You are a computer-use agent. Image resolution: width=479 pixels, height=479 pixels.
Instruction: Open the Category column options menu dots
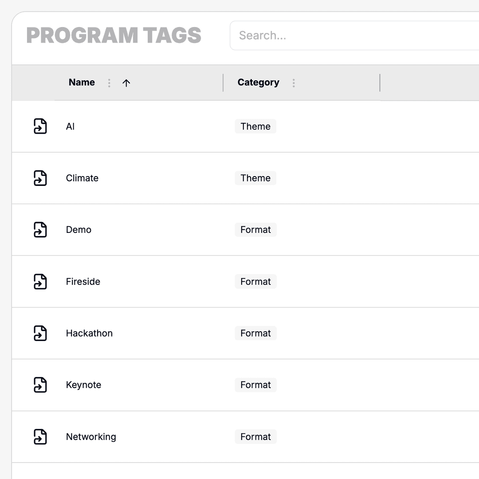click(294, 83)
